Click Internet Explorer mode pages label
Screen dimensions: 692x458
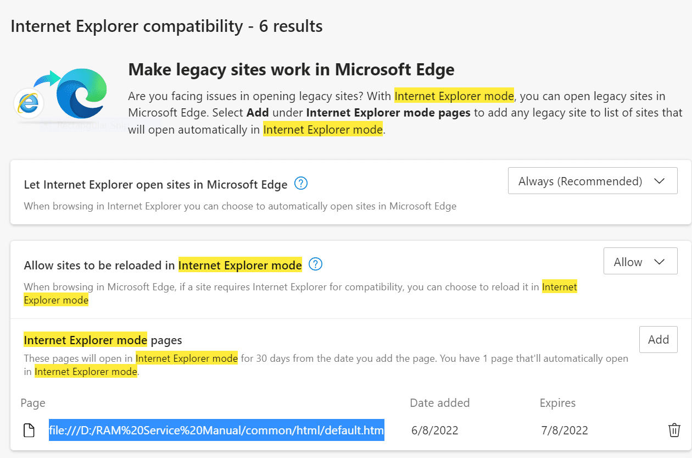[x=103, y=340]
